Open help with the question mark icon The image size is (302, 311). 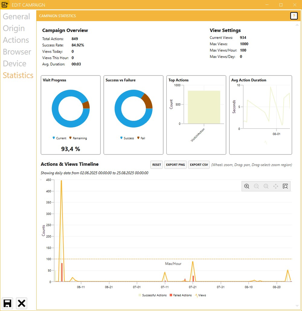pos(294,16)
